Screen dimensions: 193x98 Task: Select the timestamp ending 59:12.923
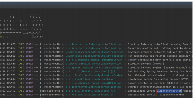click(8, 87)
